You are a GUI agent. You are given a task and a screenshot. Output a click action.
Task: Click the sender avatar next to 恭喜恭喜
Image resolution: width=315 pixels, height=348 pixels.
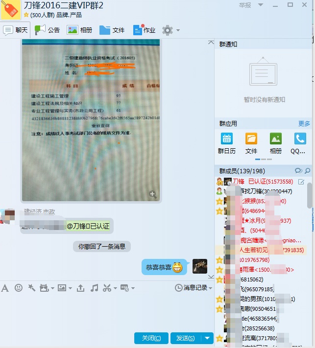coord(200,266)
